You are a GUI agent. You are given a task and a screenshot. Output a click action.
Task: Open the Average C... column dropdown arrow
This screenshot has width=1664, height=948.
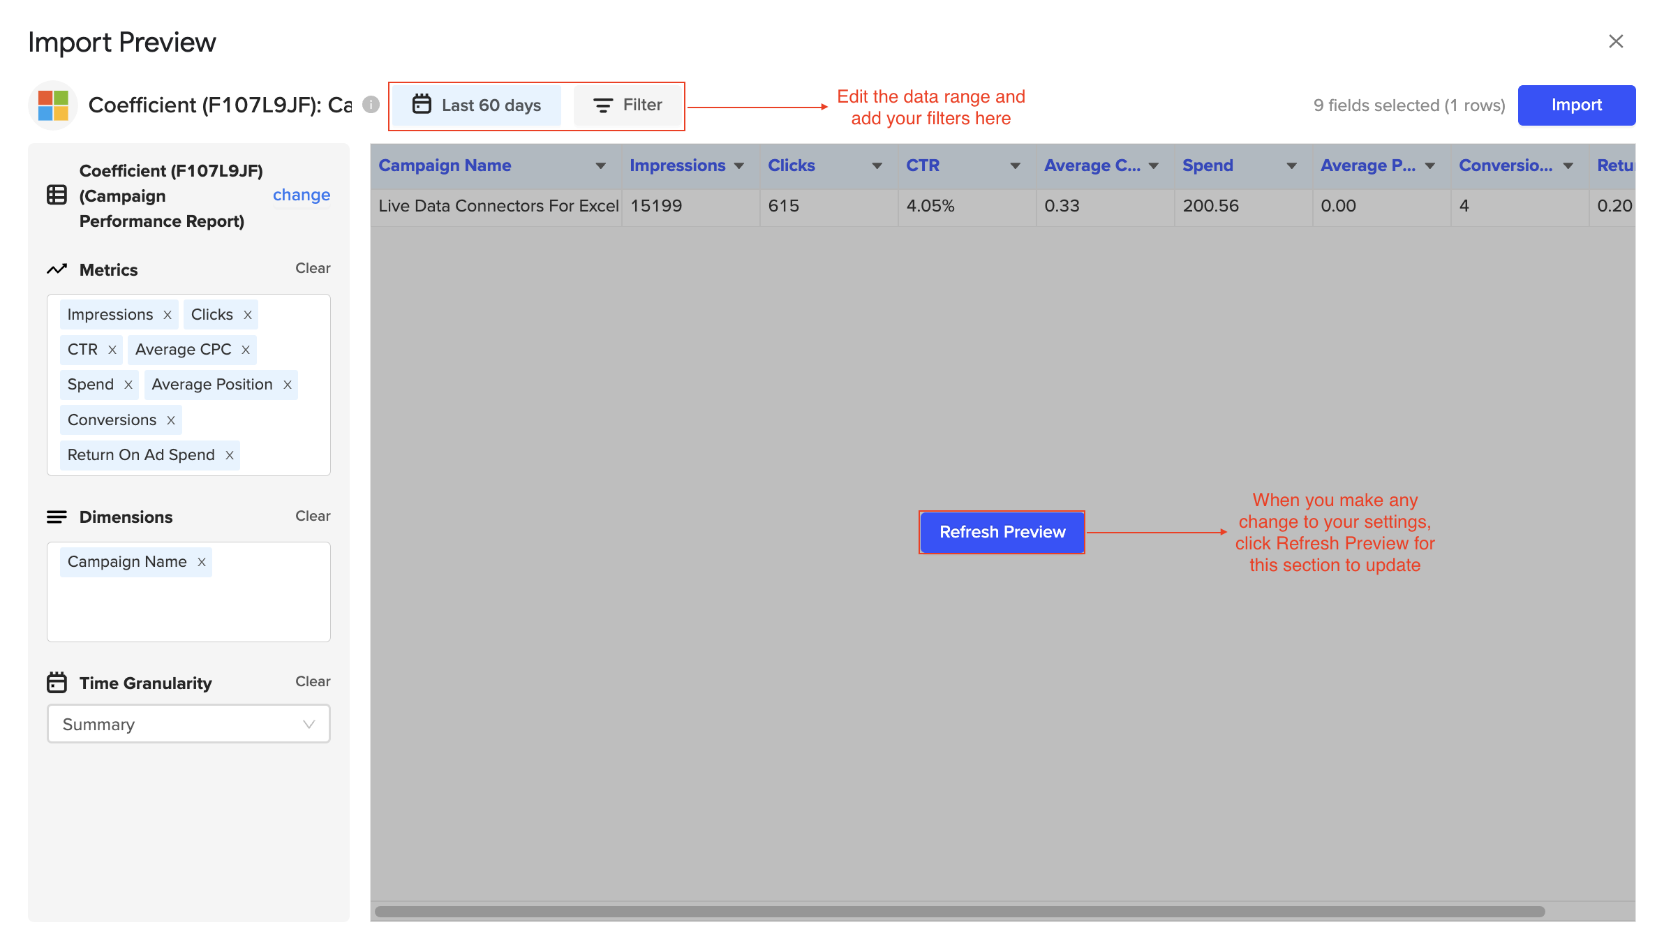pyautogui.click(x=1154, y=166)
